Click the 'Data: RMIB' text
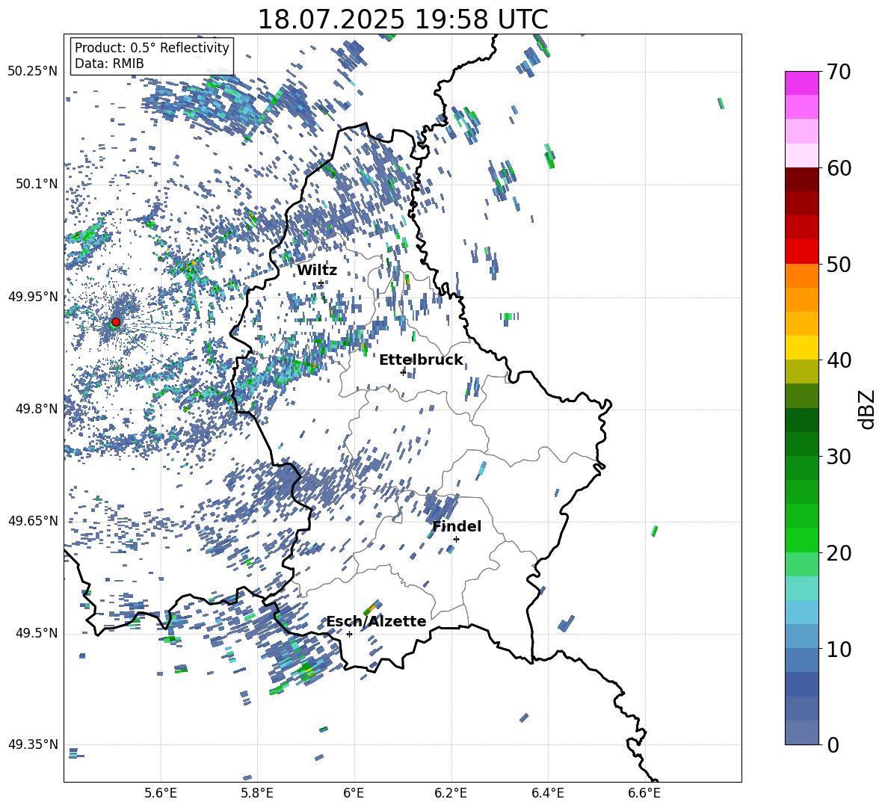Screen dimensions: 885x808 [x=109, y=64]
